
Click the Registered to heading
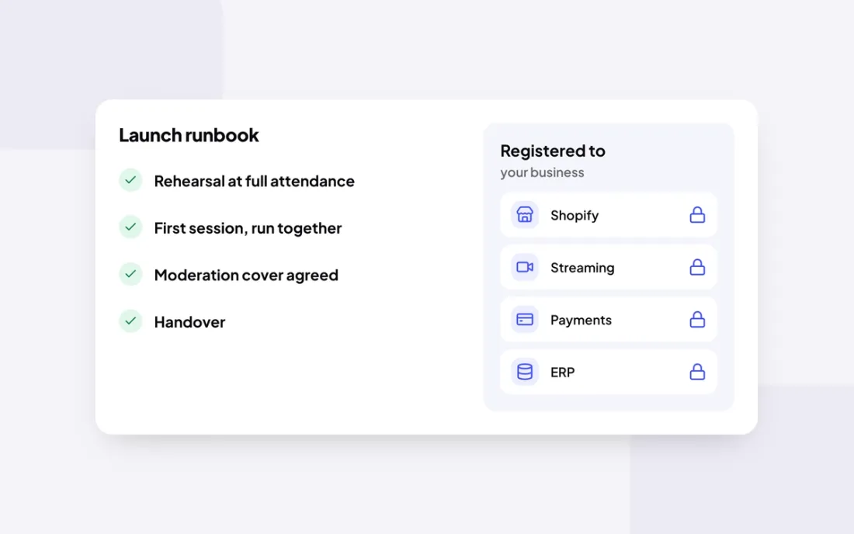coord(552,151)
